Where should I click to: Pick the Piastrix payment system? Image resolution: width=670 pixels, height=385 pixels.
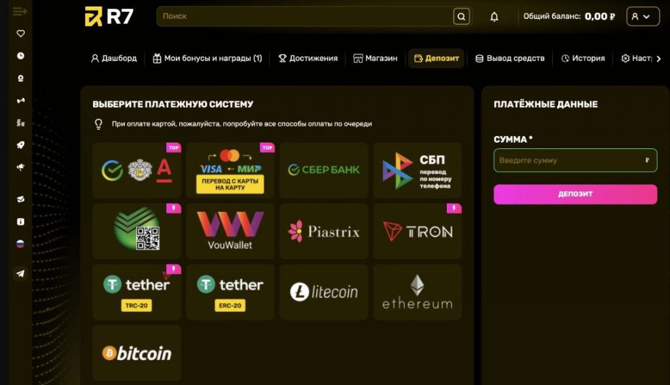point(324,231)
